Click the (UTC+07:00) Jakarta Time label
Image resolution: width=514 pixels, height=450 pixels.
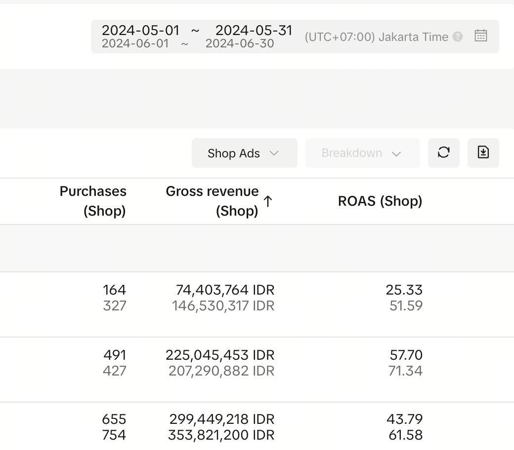click(x=376, y=37)
